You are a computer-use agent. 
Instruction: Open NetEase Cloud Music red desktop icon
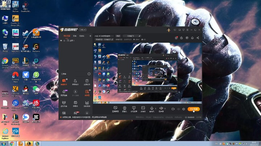(x=36, y=104)
